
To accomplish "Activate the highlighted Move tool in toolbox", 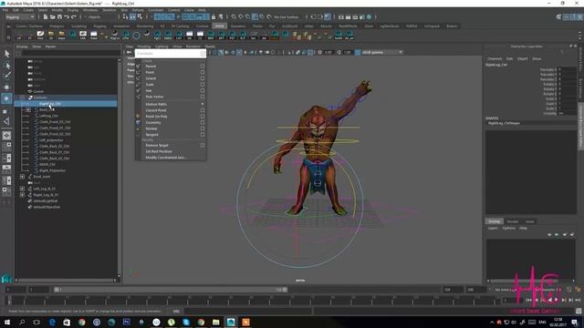I will (6, 98).
